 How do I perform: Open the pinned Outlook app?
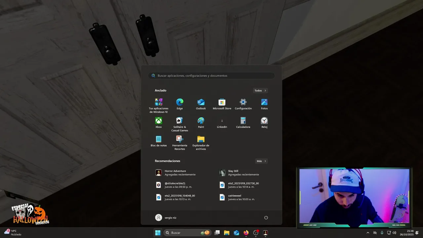tap(201, 104)
